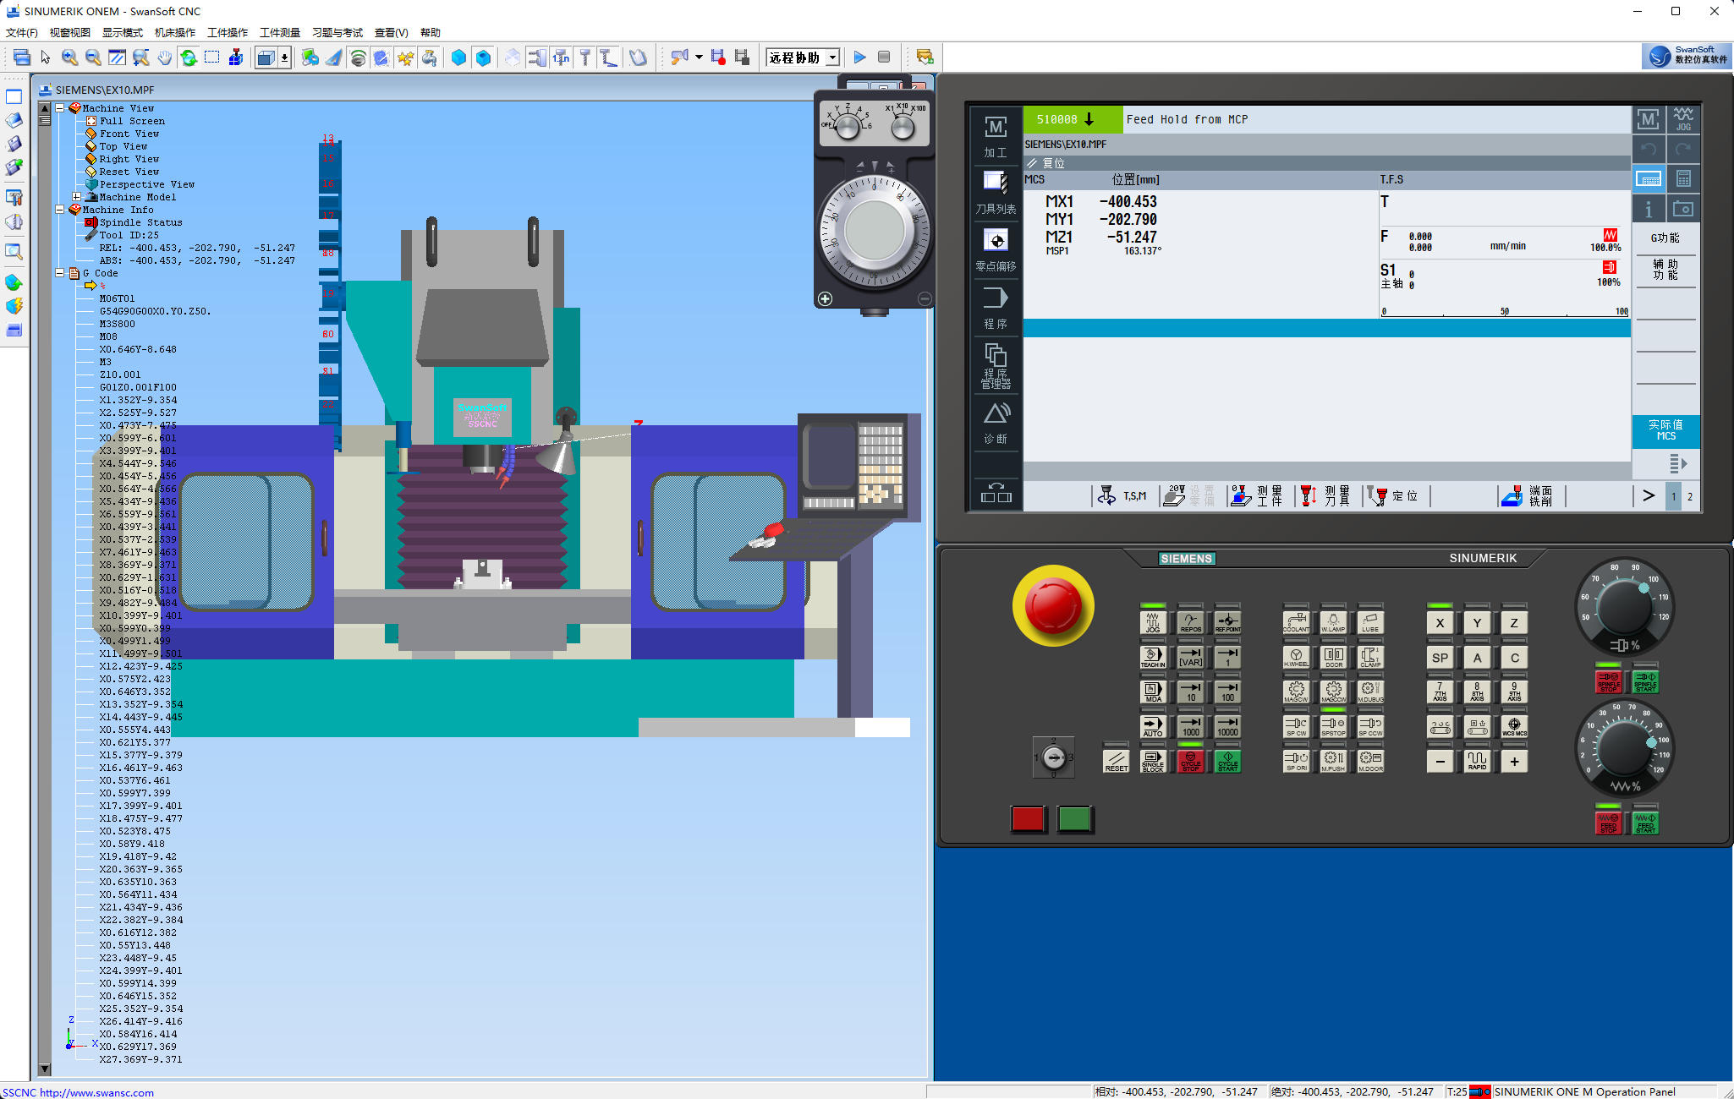The height and width of the screenshot is (1099, 1734).
Task: Select AUTO mode key
Action: point(1152,727)
